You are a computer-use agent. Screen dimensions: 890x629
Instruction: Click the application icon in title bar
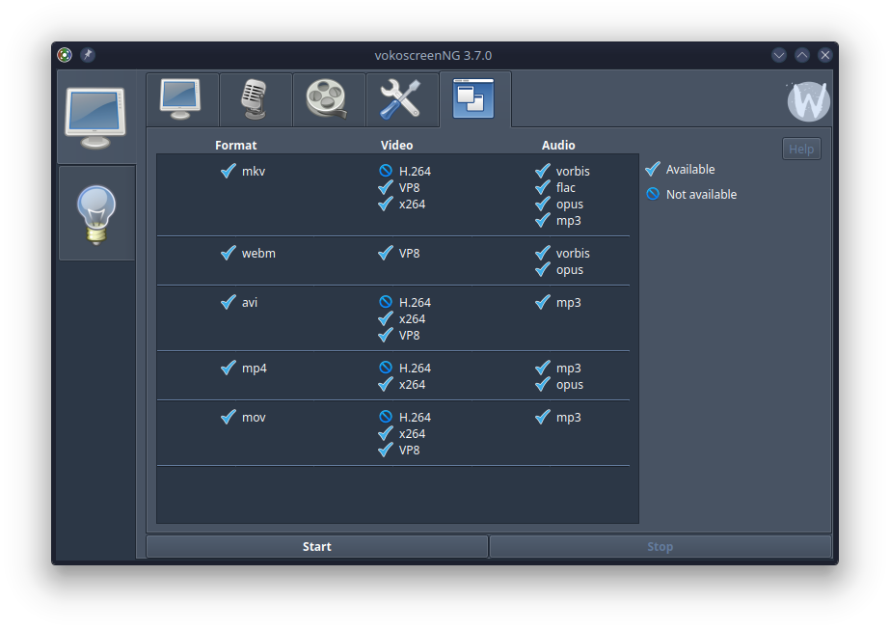tap(65, 55)
